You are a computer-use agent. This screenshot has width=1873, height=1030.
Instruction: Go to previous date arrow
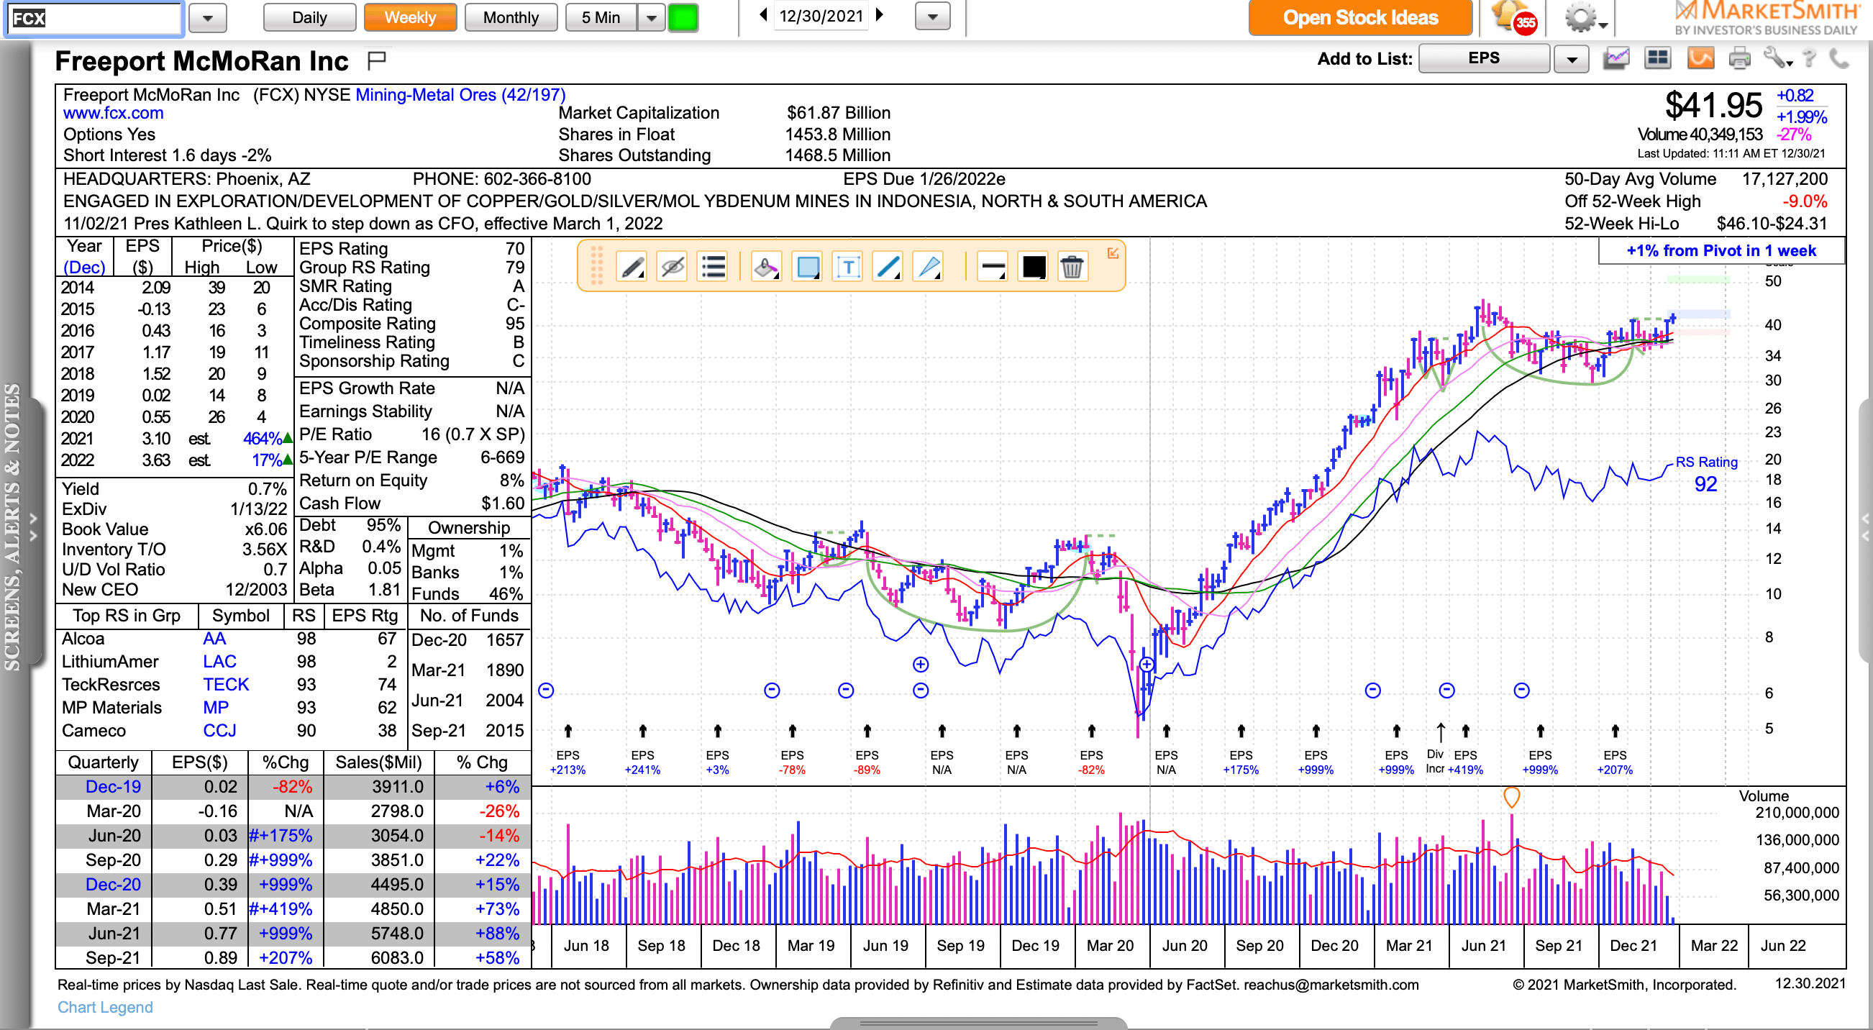[762, 15]
